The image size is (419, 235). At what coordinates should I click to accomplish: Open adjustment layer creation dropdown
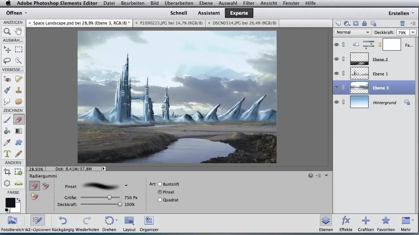(347, 23)
